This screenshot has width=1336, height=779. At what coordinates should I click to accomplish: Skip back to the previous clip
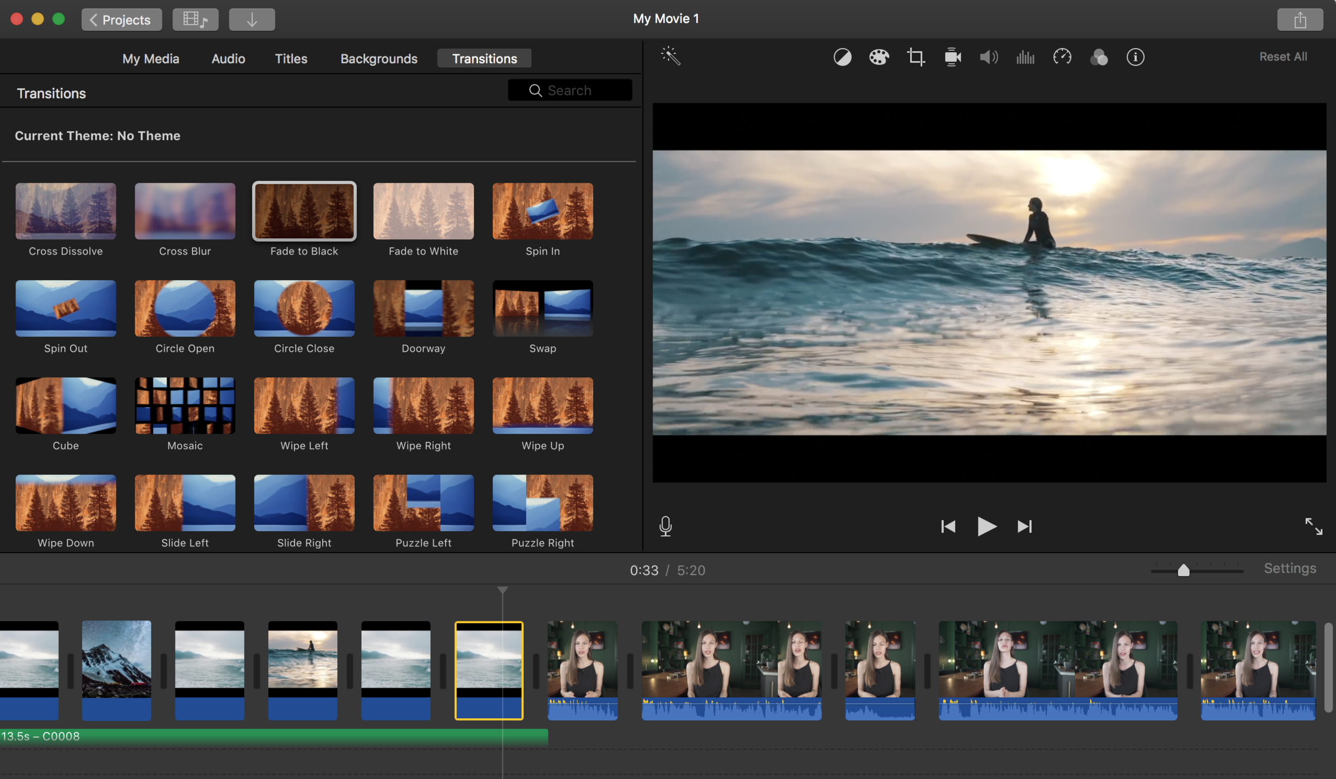948,526
